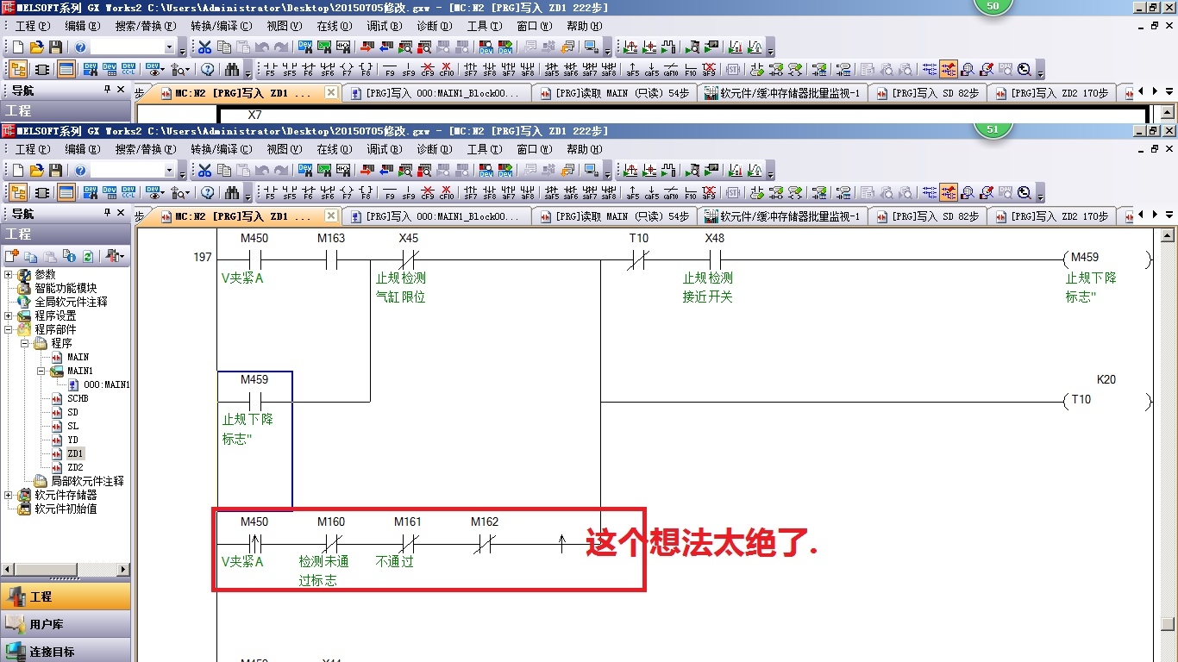Click Write to PLC red arrow icon, lower window
Screen dimensions: 1178x662
coord(367,171)
